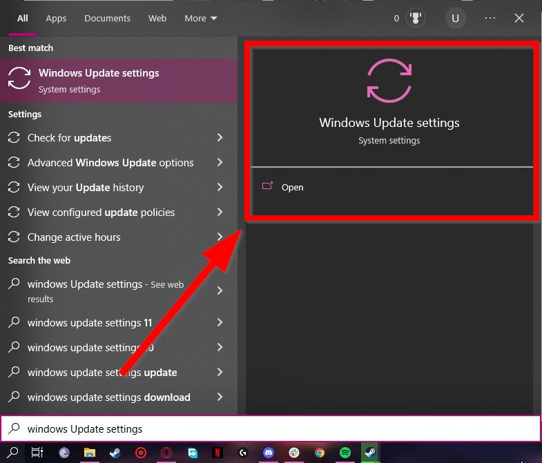542x463 pixels.
Task: Open the purple spiral torrent app icon
Action: pos(64,452)
